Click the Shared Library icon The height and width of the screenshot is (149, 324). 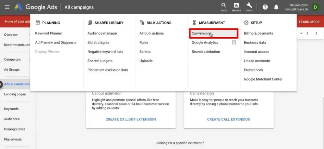point(90,23)
